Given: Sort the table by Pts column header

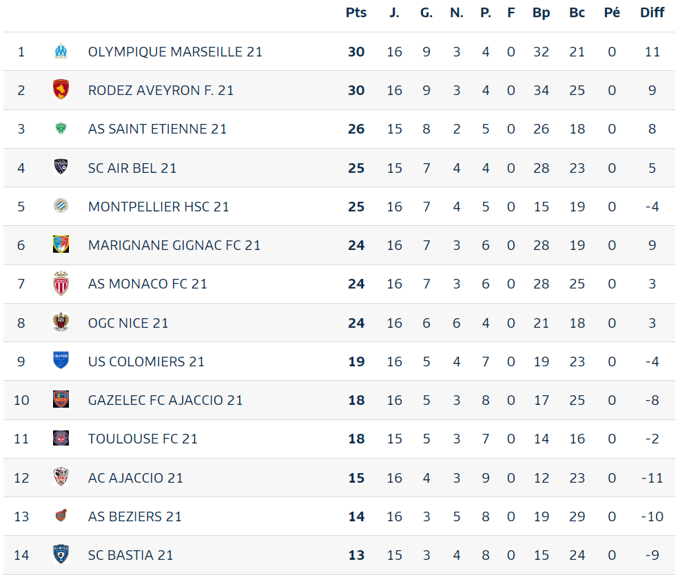Looking at the screenshot, I should (356, 12).
